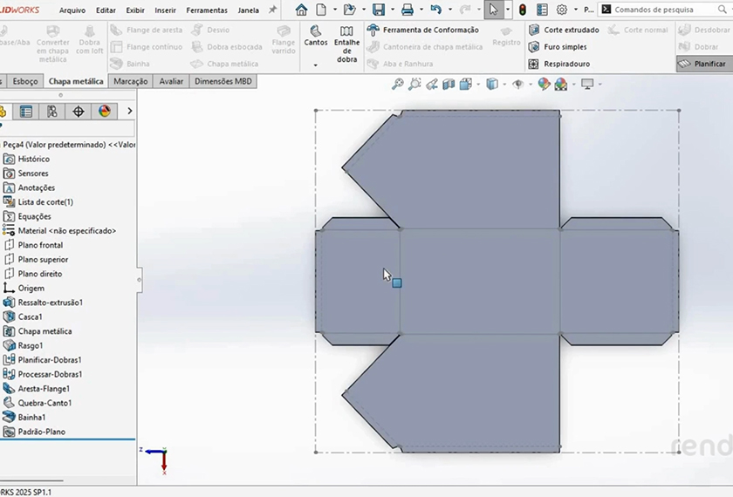Screen dimensions: 733x497
Task: Open the Ferramentas menu
Action: coord(207,10)
